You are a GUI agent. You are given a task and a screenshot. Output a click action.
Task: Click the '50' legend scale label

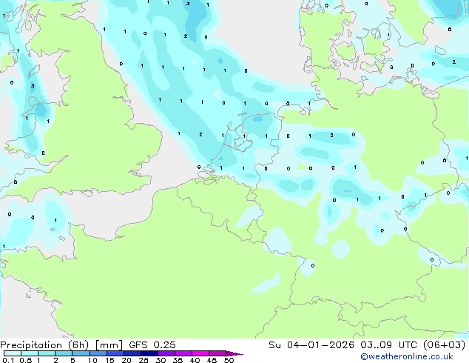229,360
